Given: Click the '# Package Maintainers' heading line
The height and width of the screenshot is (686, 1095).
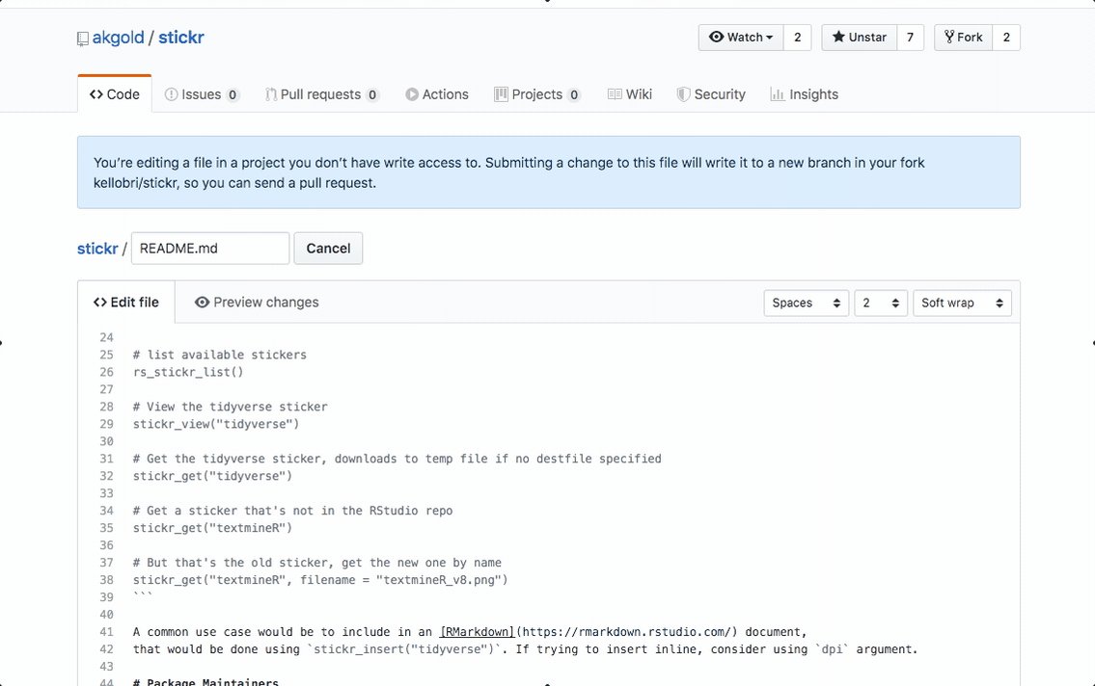Looking at the screenshot, I should [x=205, y=681].
